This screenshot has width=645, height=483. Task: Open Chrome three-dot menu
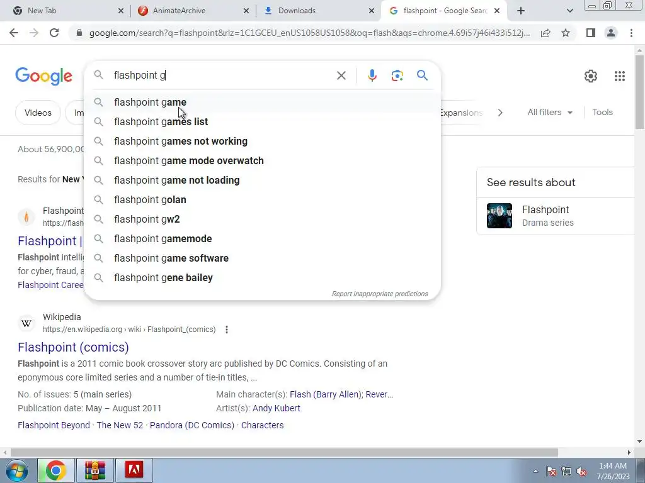click(631, 33)
